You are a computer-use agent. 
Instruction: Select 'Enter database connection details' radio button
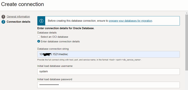38,41
